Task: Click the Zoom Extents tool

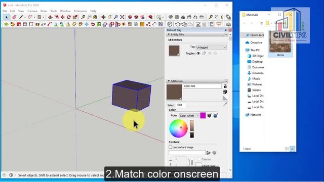Action: pyautogui.click(x=122, y=17)
